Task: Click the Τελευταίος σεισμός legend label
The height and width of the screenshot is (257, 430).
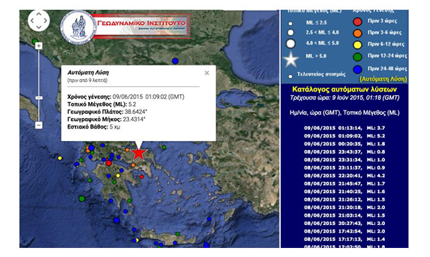Action: click(321, 74)
